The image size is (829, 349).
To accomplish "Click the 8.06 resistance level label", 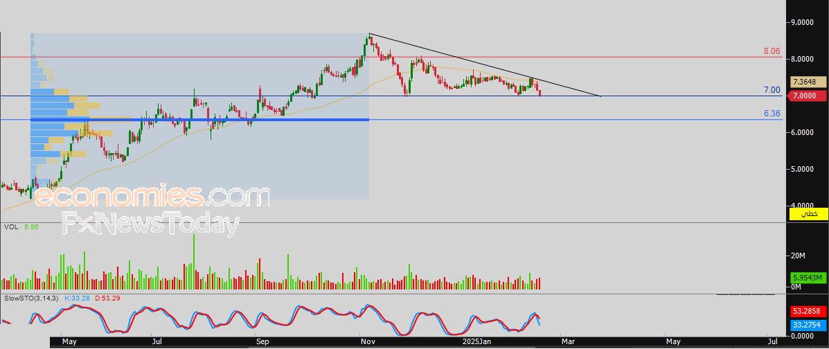I will pos(772,51).
